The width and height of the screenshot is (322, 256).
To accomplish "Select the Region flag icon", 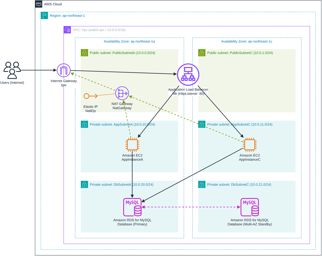I will tap(44, 15).
